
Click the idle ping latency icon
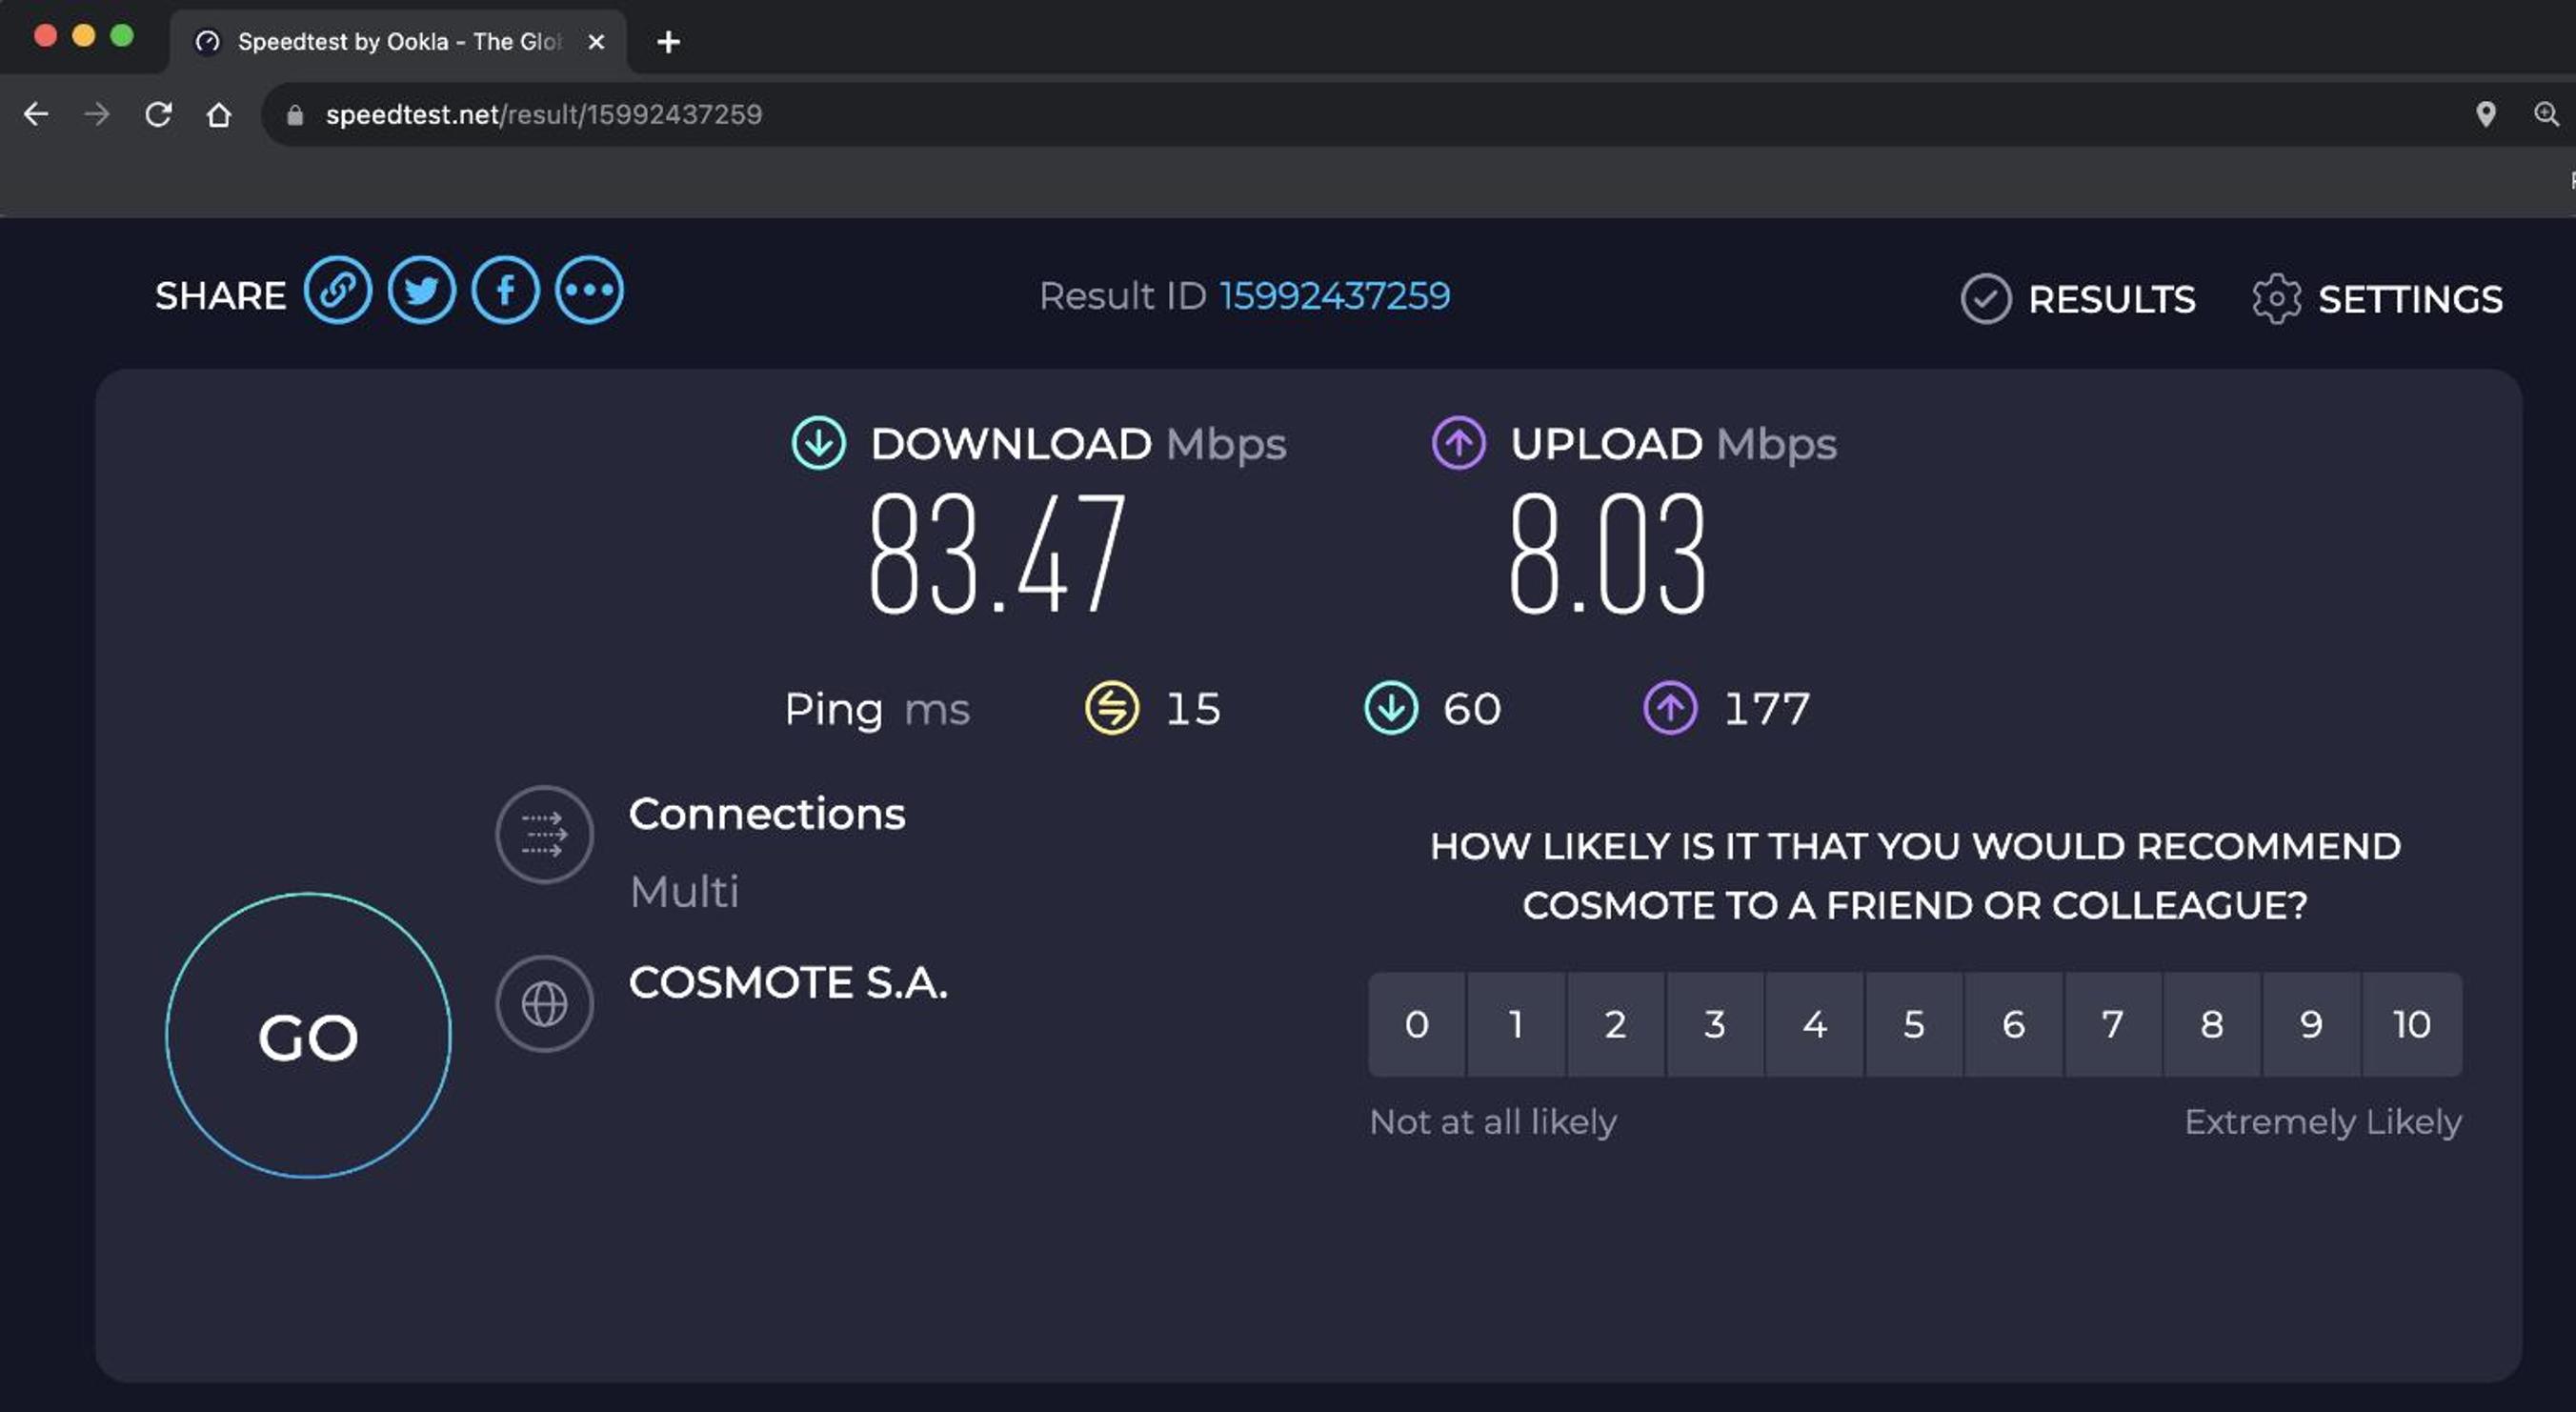(x=1112, y=708)
